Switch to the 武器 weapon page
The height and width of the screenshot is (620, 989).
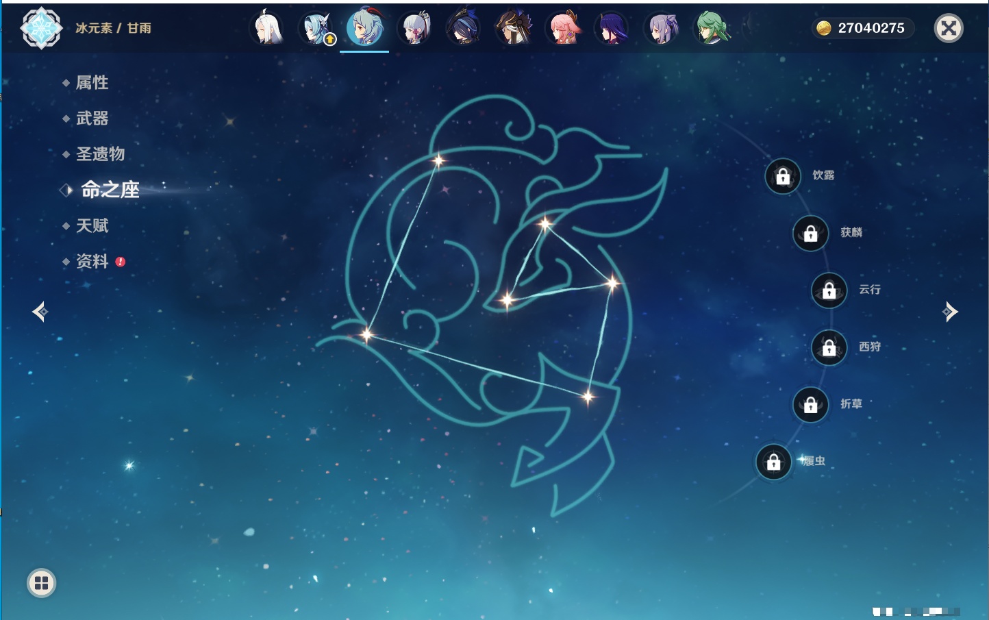(x=92, y=119)
